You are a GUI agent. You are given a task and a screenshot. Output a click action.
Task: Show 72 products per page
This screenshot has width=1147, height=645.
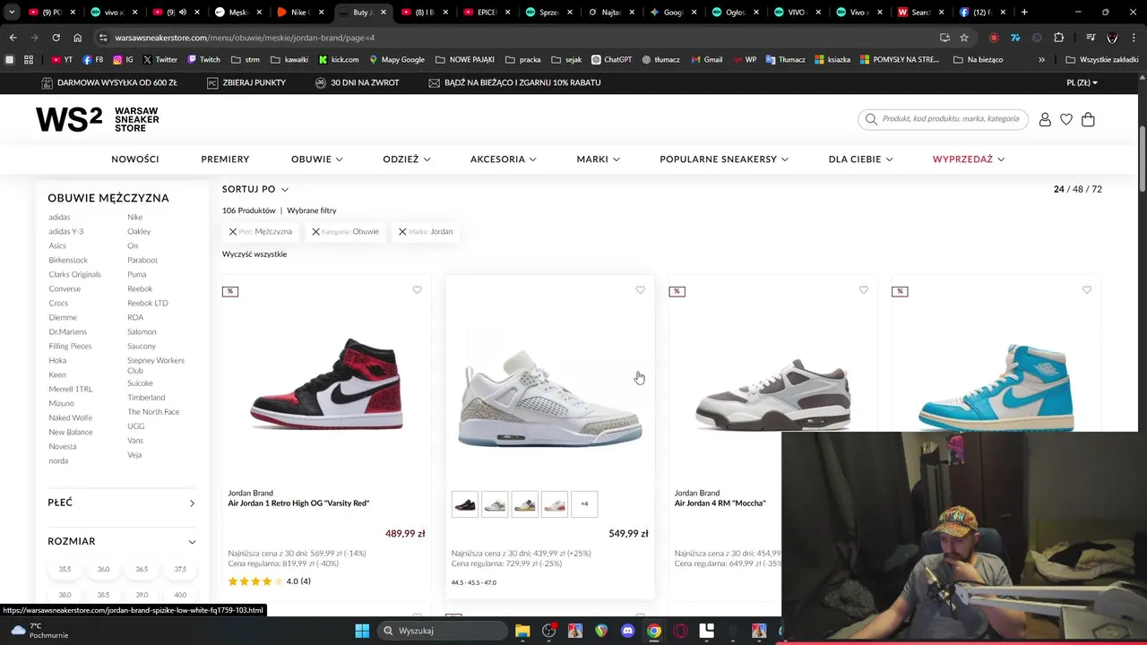point(1097,189)
